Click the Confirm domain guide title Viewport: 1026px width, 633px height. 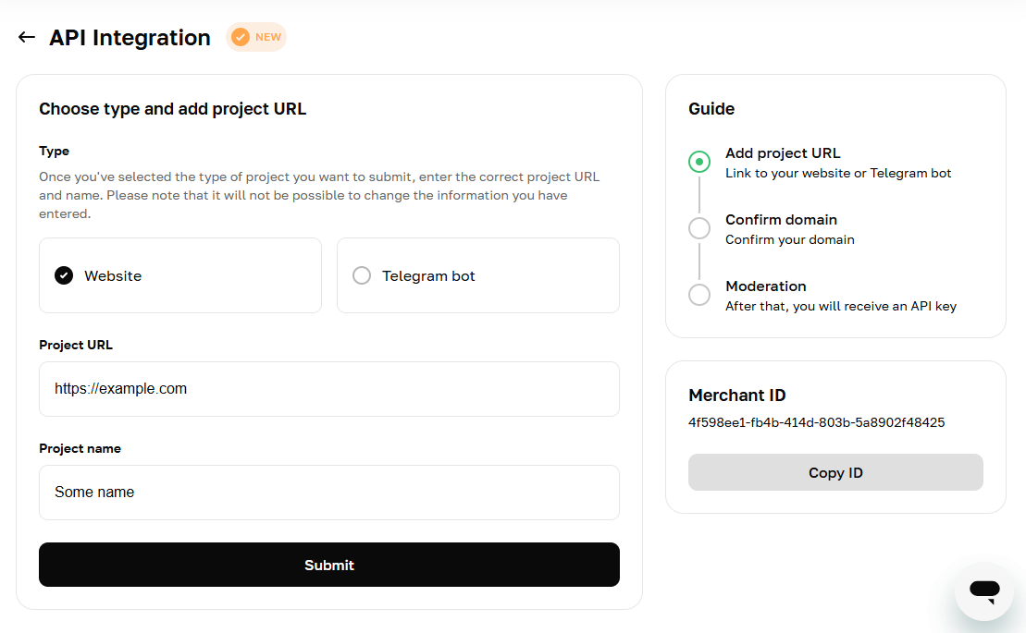tap(781, 220)
